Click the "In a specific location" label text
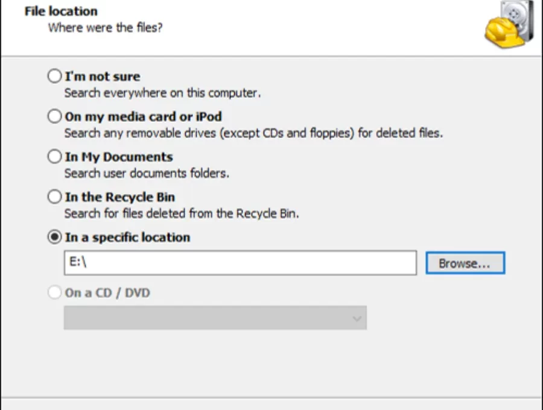 coord(127,238)
